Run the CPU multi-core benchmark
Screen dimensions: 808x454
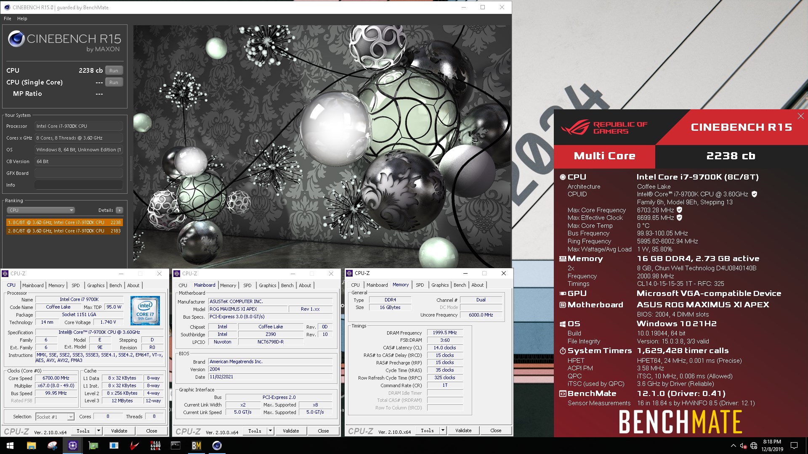pyautogui.click(x=114, y=71)
